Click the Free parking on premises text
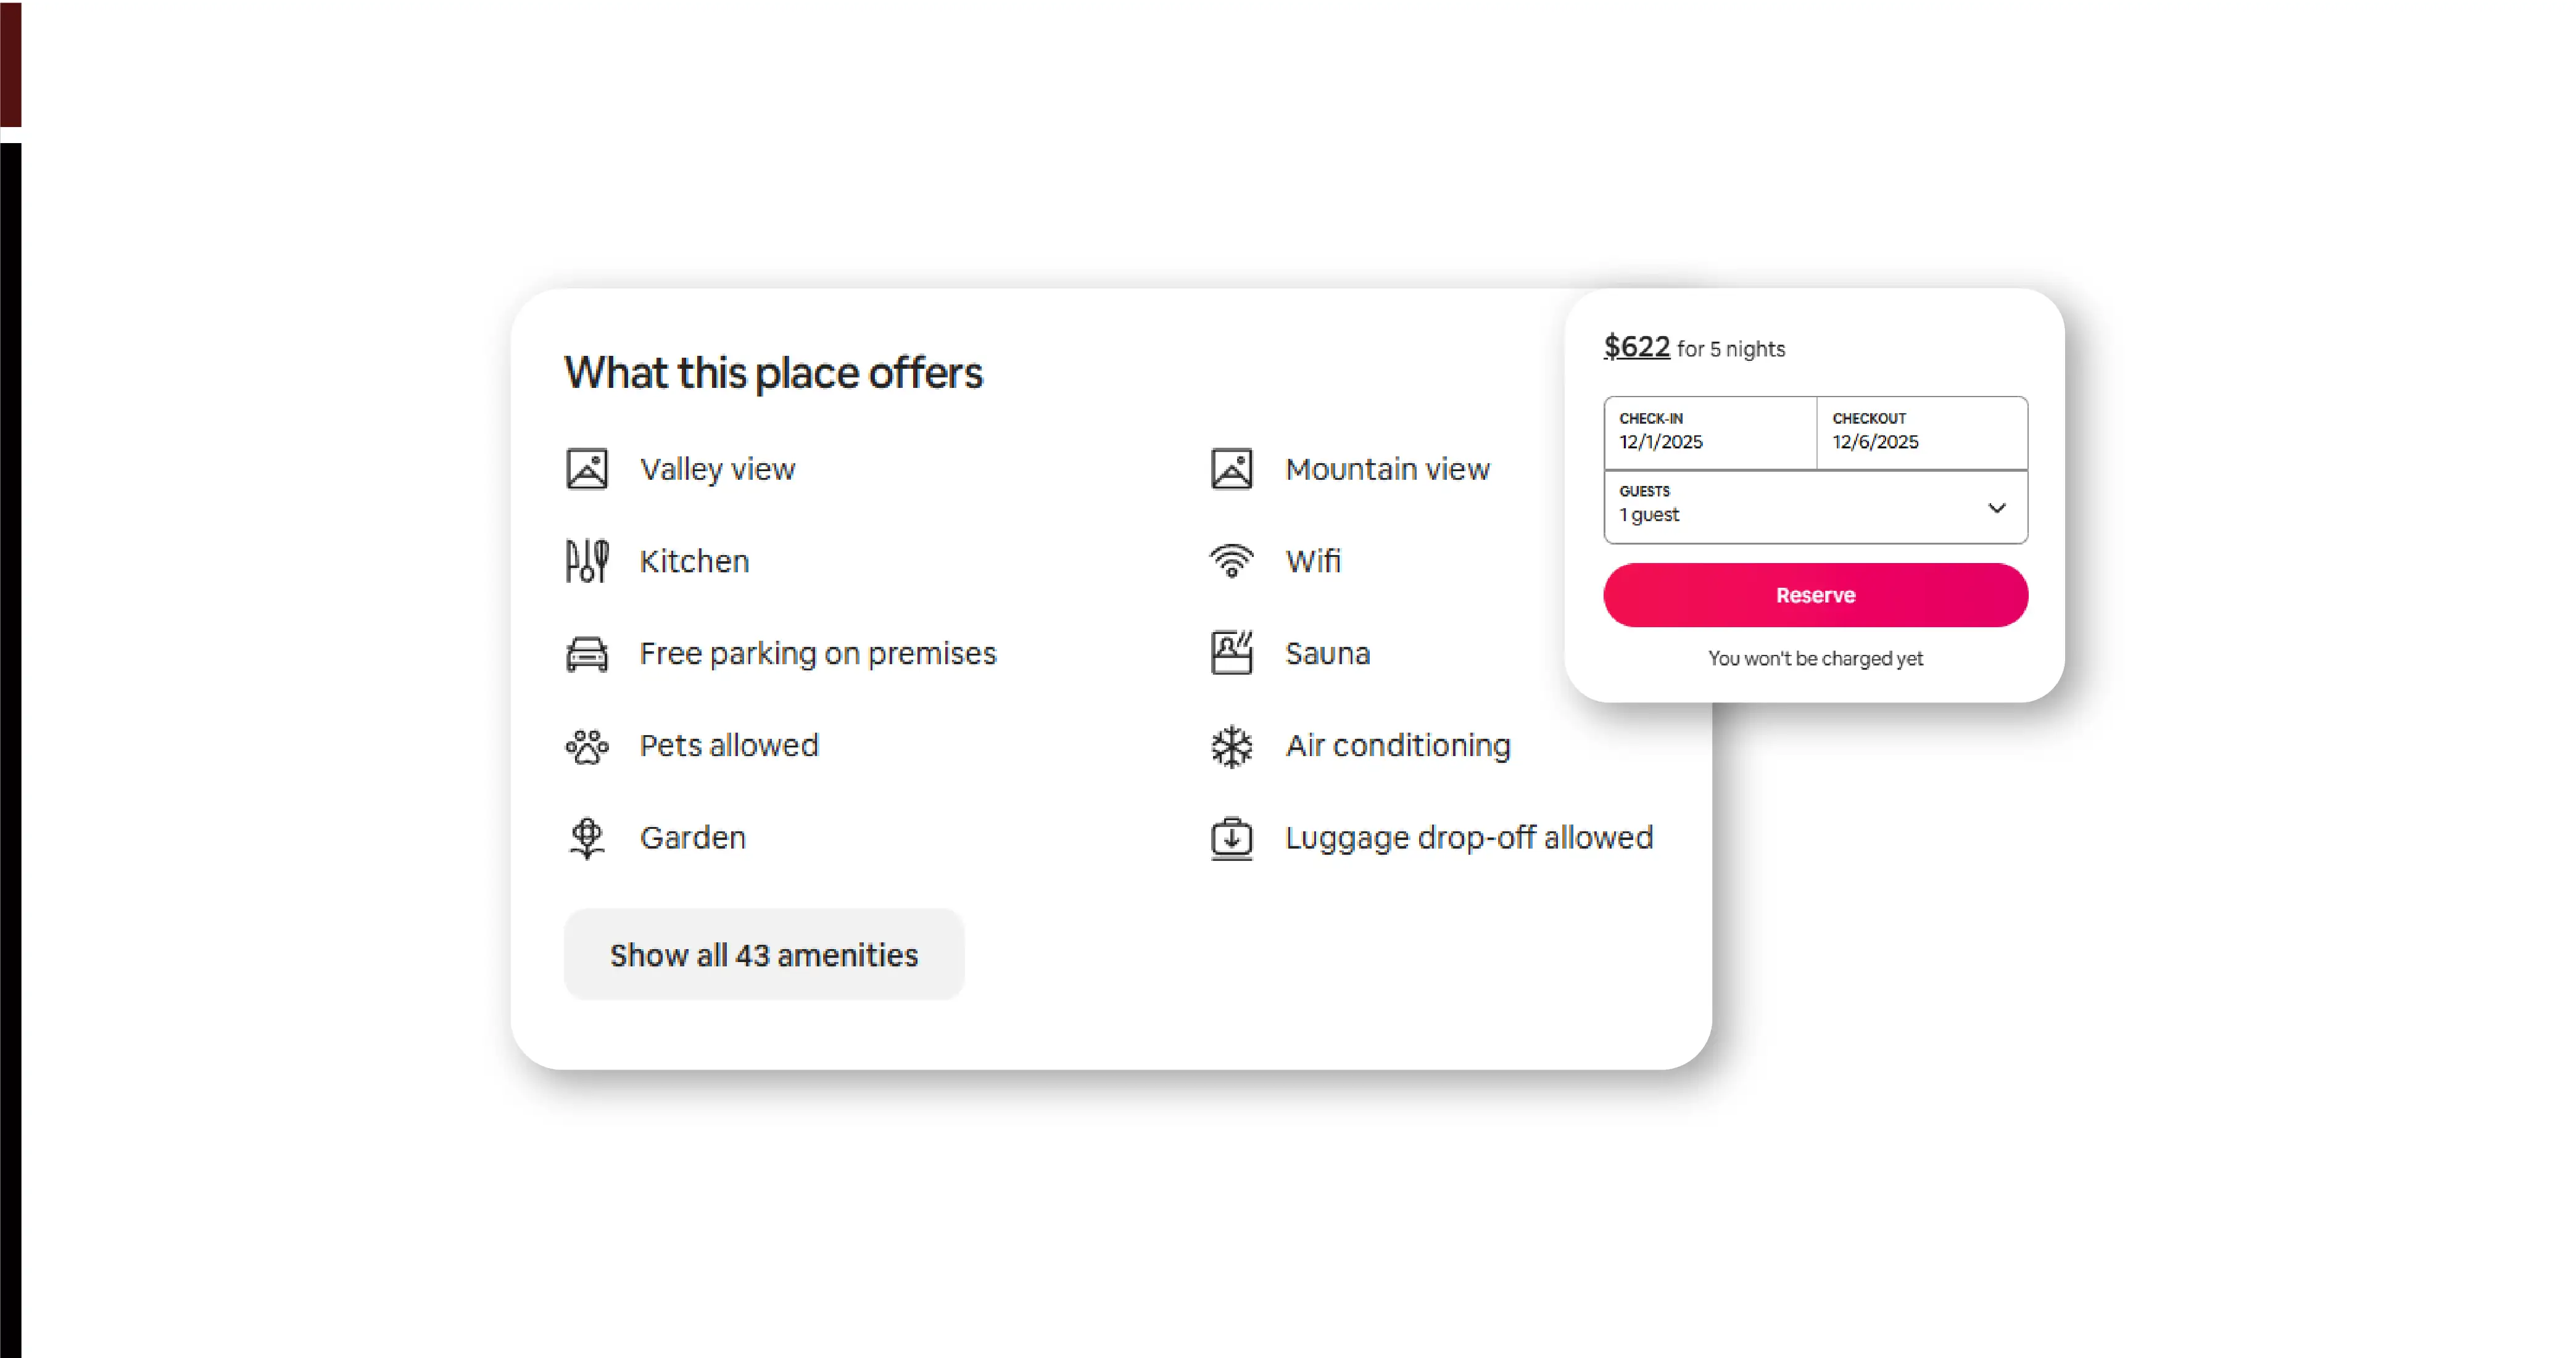This screenshot has width=2576, height=1358. (817, 654)
